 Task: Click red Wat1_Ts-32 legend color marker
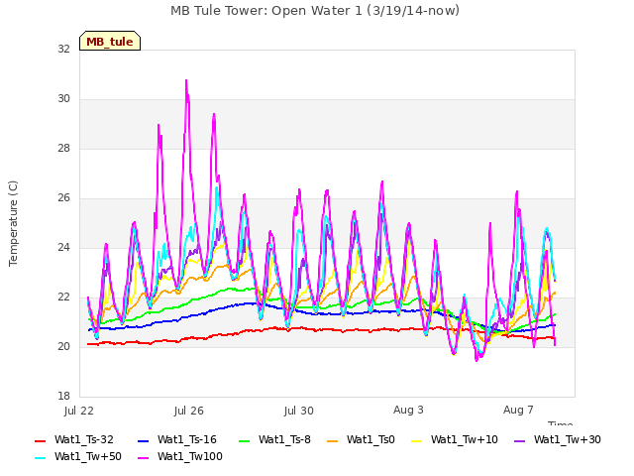41,440
